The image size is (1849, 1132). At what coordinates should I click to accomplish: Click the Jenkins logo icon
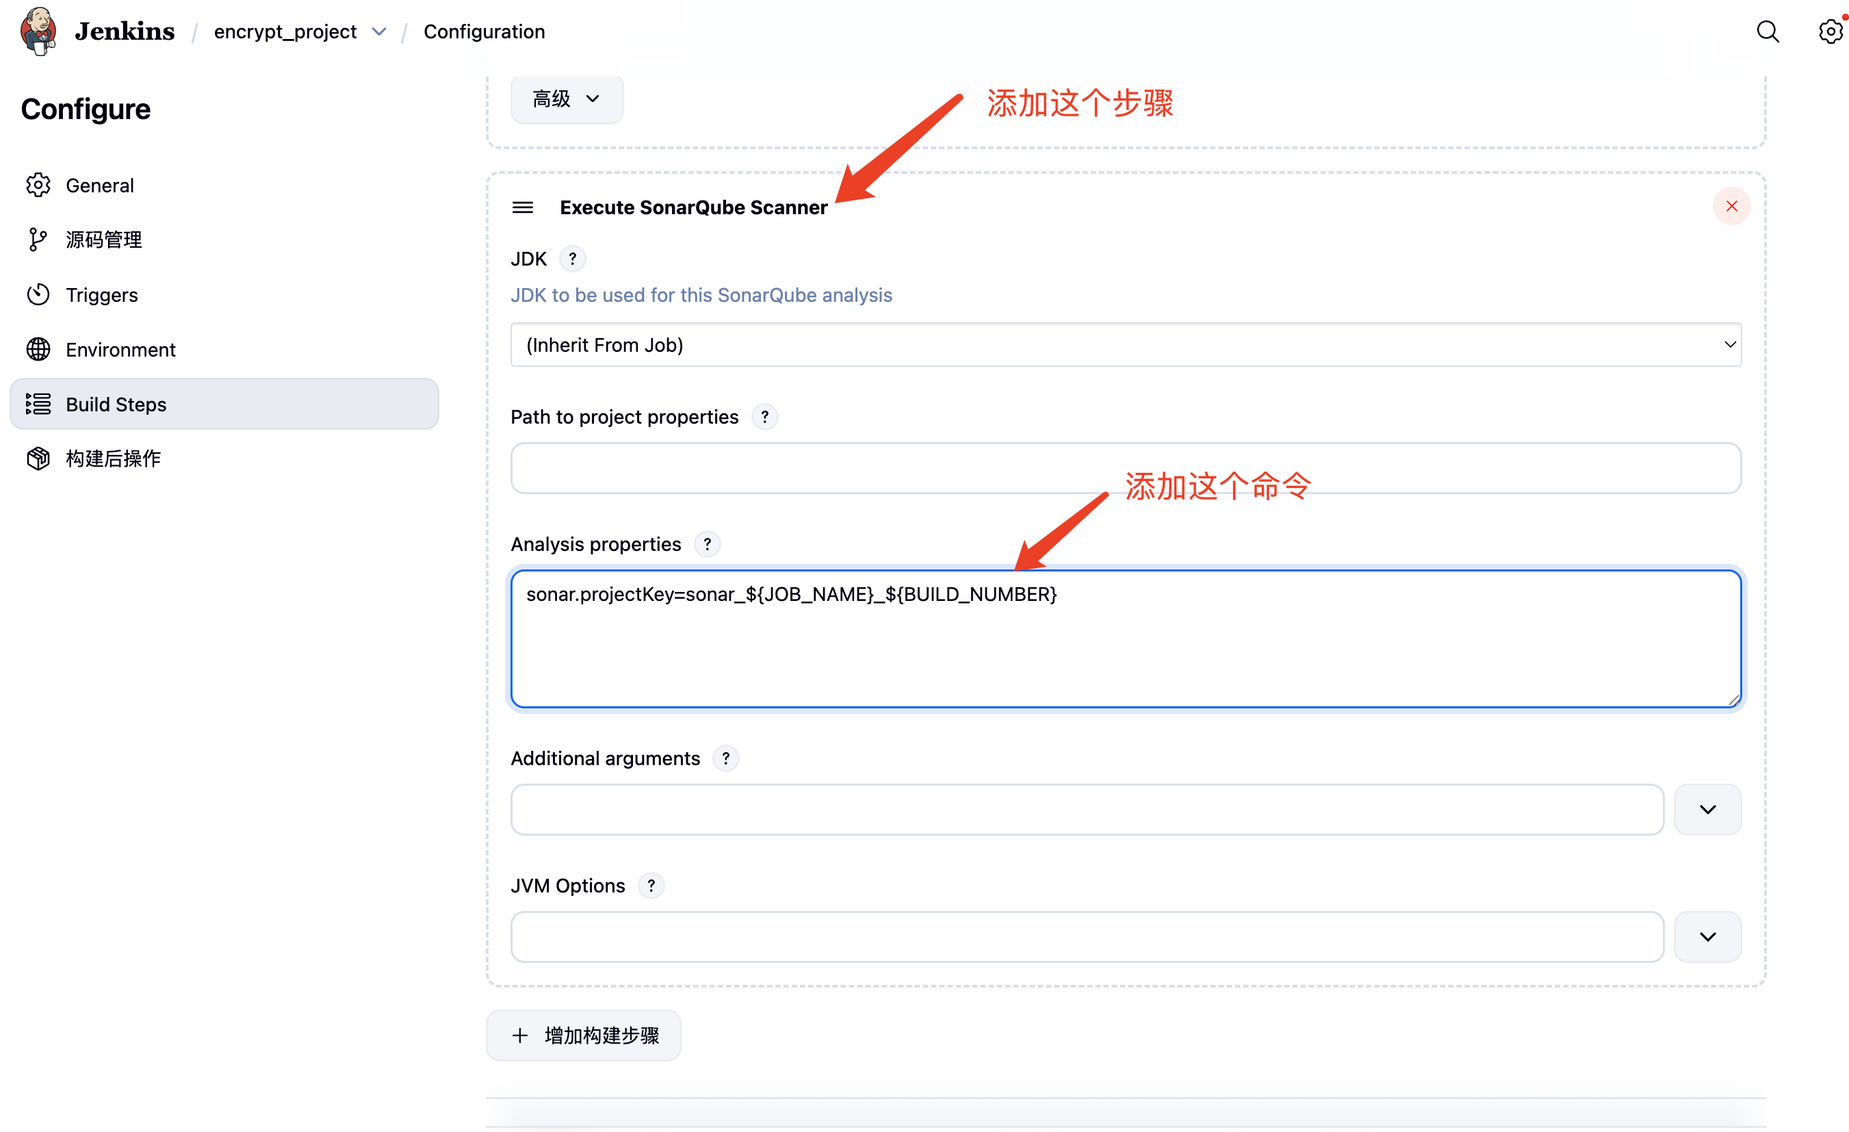click(39, 31)
